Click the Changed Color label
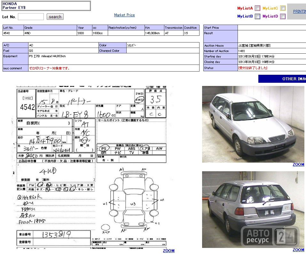306x254 pixels. [x=113, y=51]
